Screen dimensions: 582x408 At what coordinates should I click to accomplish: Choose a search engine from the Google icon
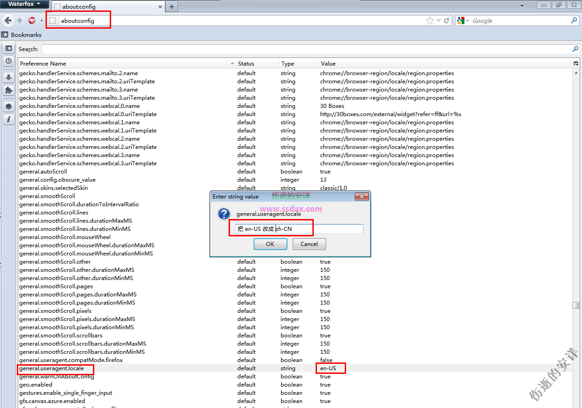tap(462, 20)
